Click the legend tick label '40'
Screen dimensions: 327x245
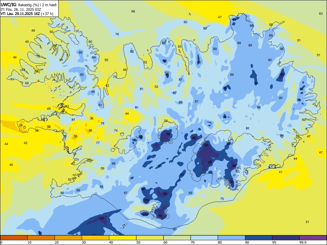point(111,242)
